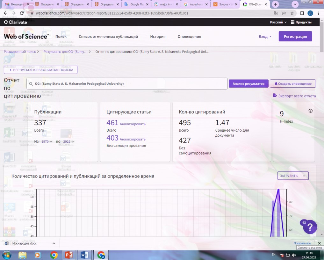Go to История in the navigation
Screen dimensions: 324x260
(x=158, y=37)
